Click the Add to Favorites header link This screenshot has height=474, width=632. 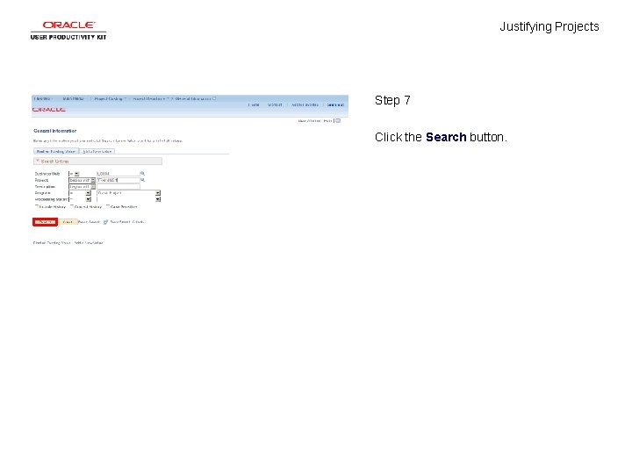[305, 104]
